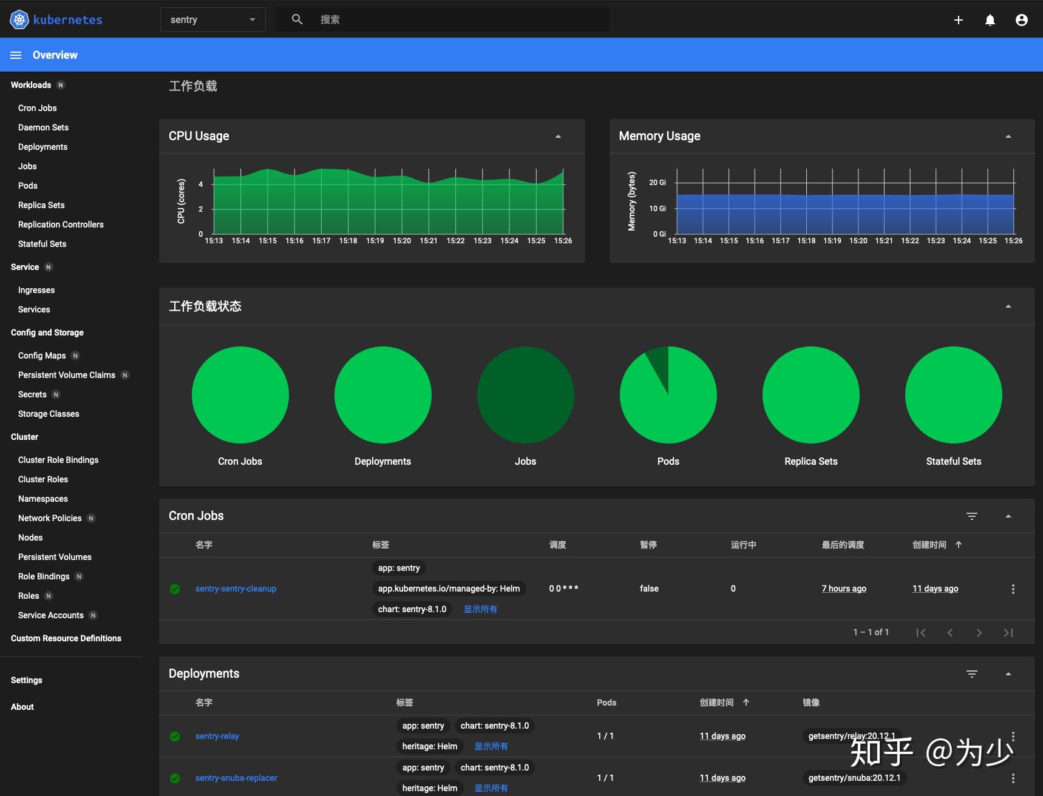1043x796 pixels.
Task: Open Secrets in sidebar
Action: tap(32, 394)
